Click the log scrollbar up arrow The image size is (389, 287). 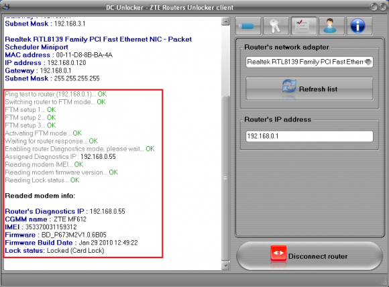[225, 21]
